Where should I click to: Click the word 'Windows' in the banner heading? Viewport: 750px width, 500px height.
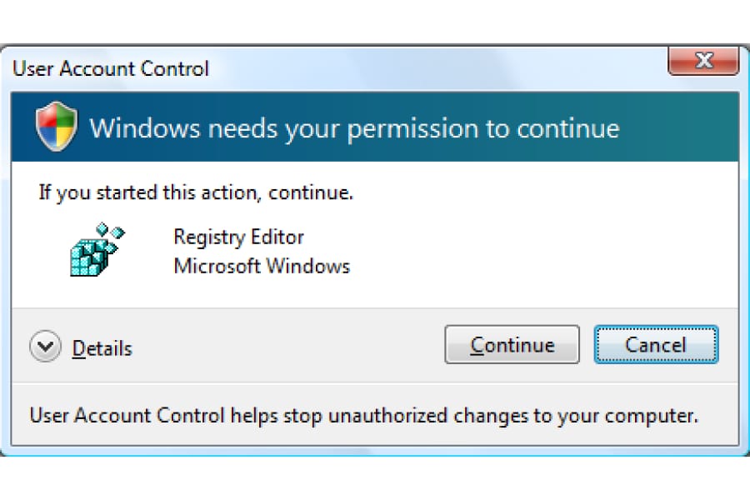pyautogui.click(x=145, y=128)
